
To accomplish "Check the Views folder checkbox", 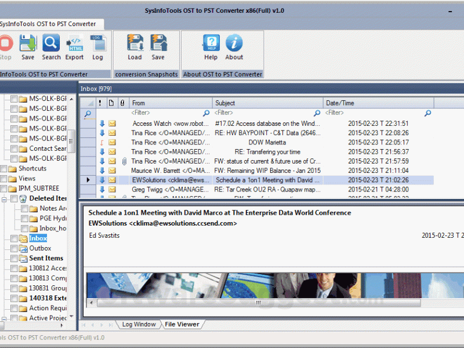I will (3, 179).
